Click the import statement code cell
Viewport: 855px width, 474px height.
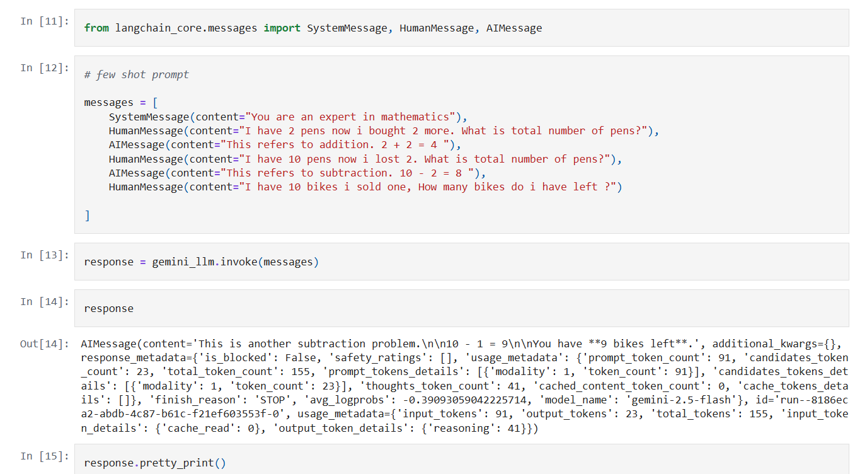pos(313,28)
